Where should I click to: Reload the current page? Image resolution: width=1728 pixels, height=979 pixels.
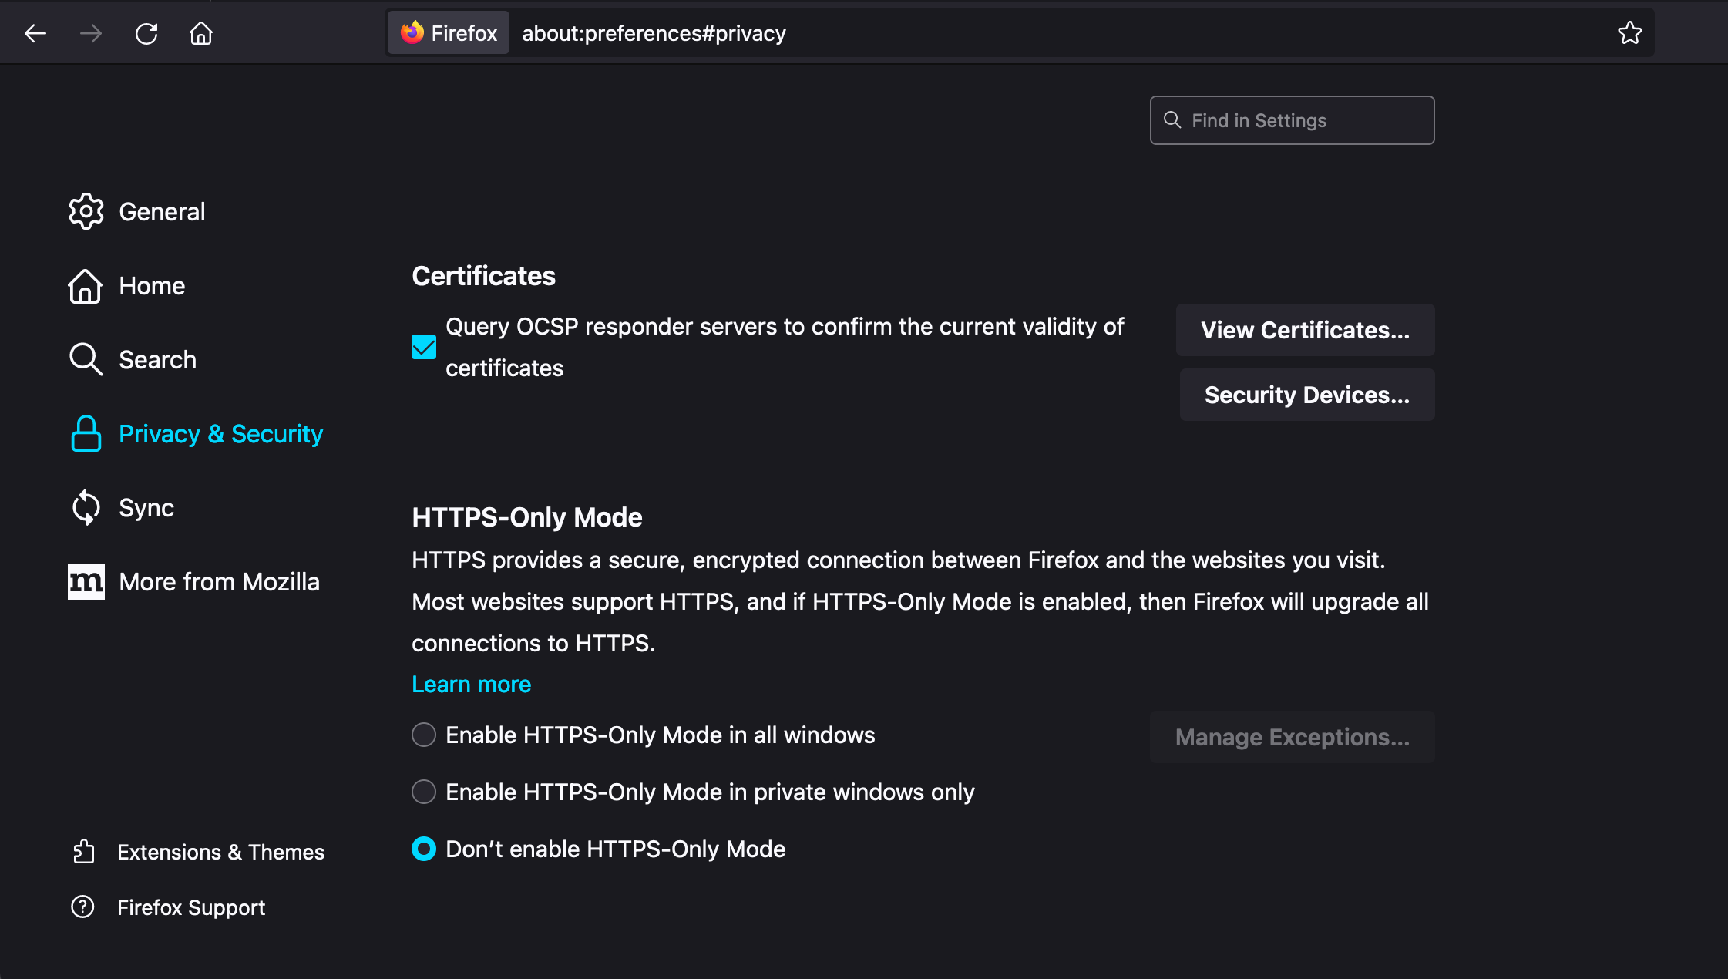146,33
